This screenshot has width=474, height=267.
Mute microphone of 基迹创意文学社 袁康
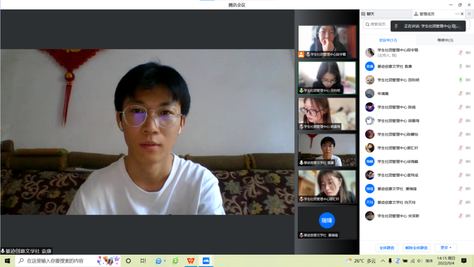click(461, 66)
